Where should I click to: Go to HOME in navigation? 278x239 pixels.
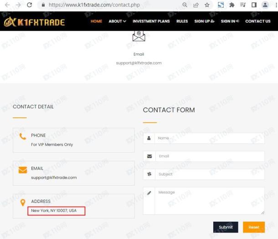pyautogui.click(x=96, y=21)
